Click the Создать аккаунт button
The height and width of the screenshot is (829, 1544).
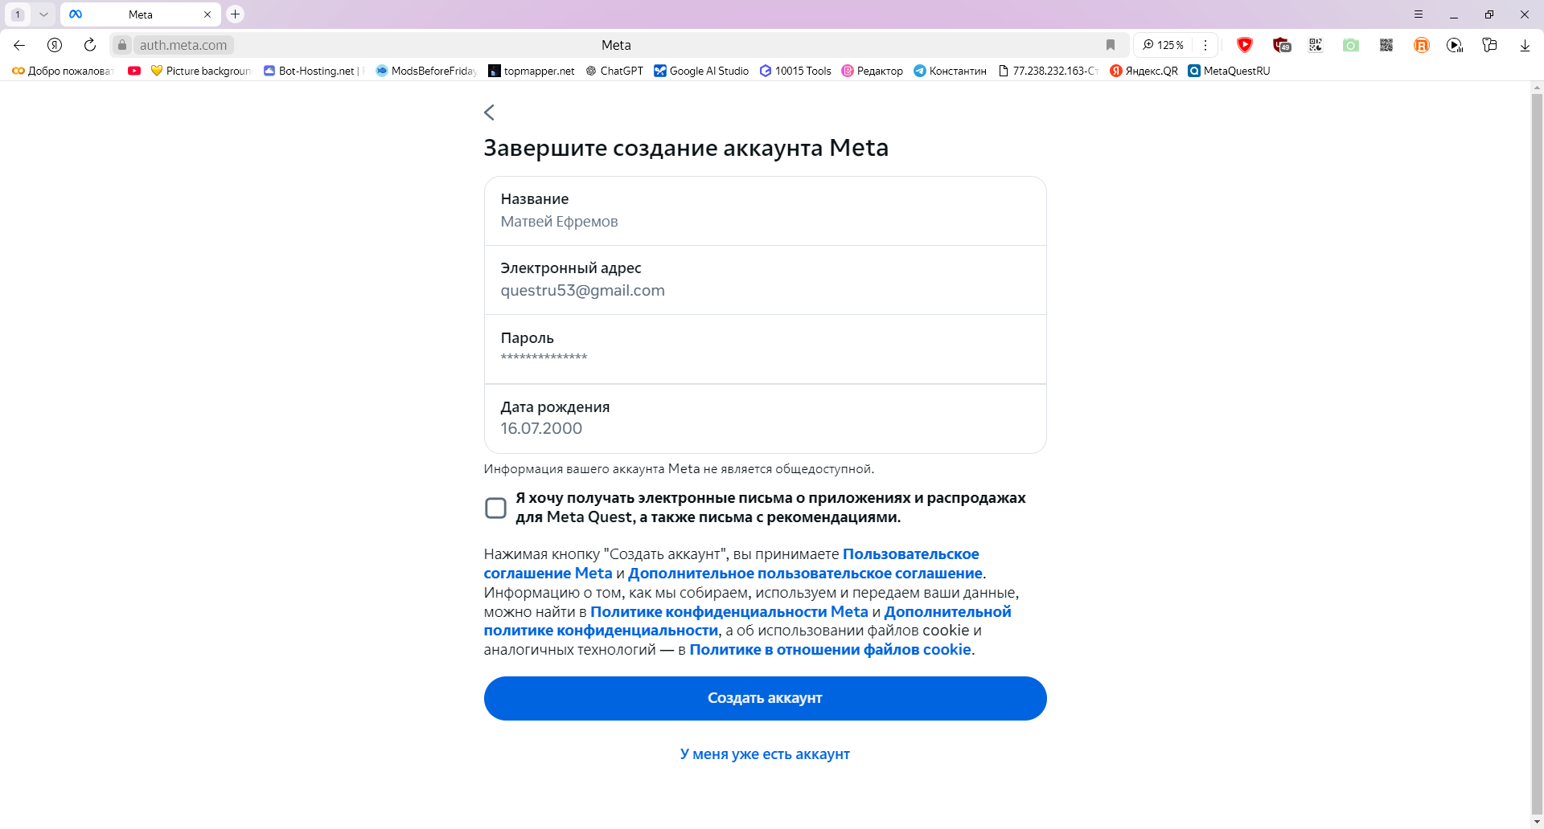(765, 698)
